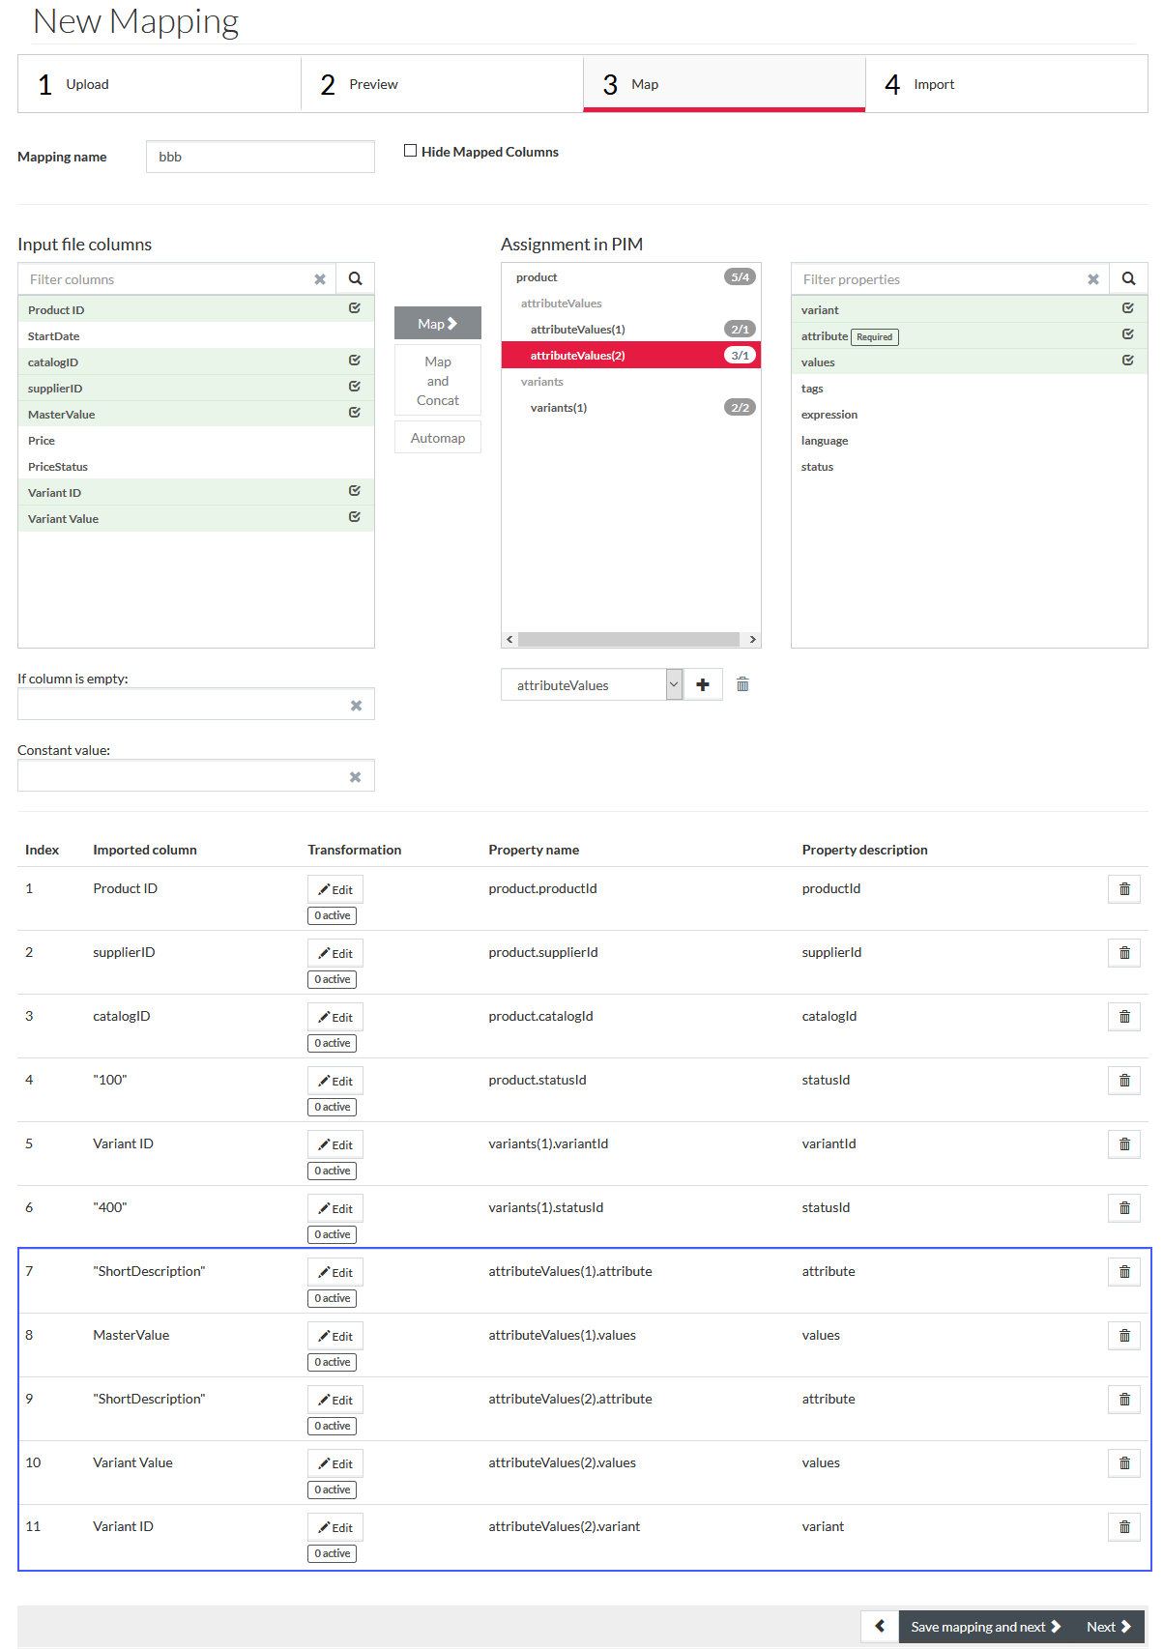Enable Hide Mapped Columns checkbox
This screenshot has width=1163, height=1649.
[410, 151]
